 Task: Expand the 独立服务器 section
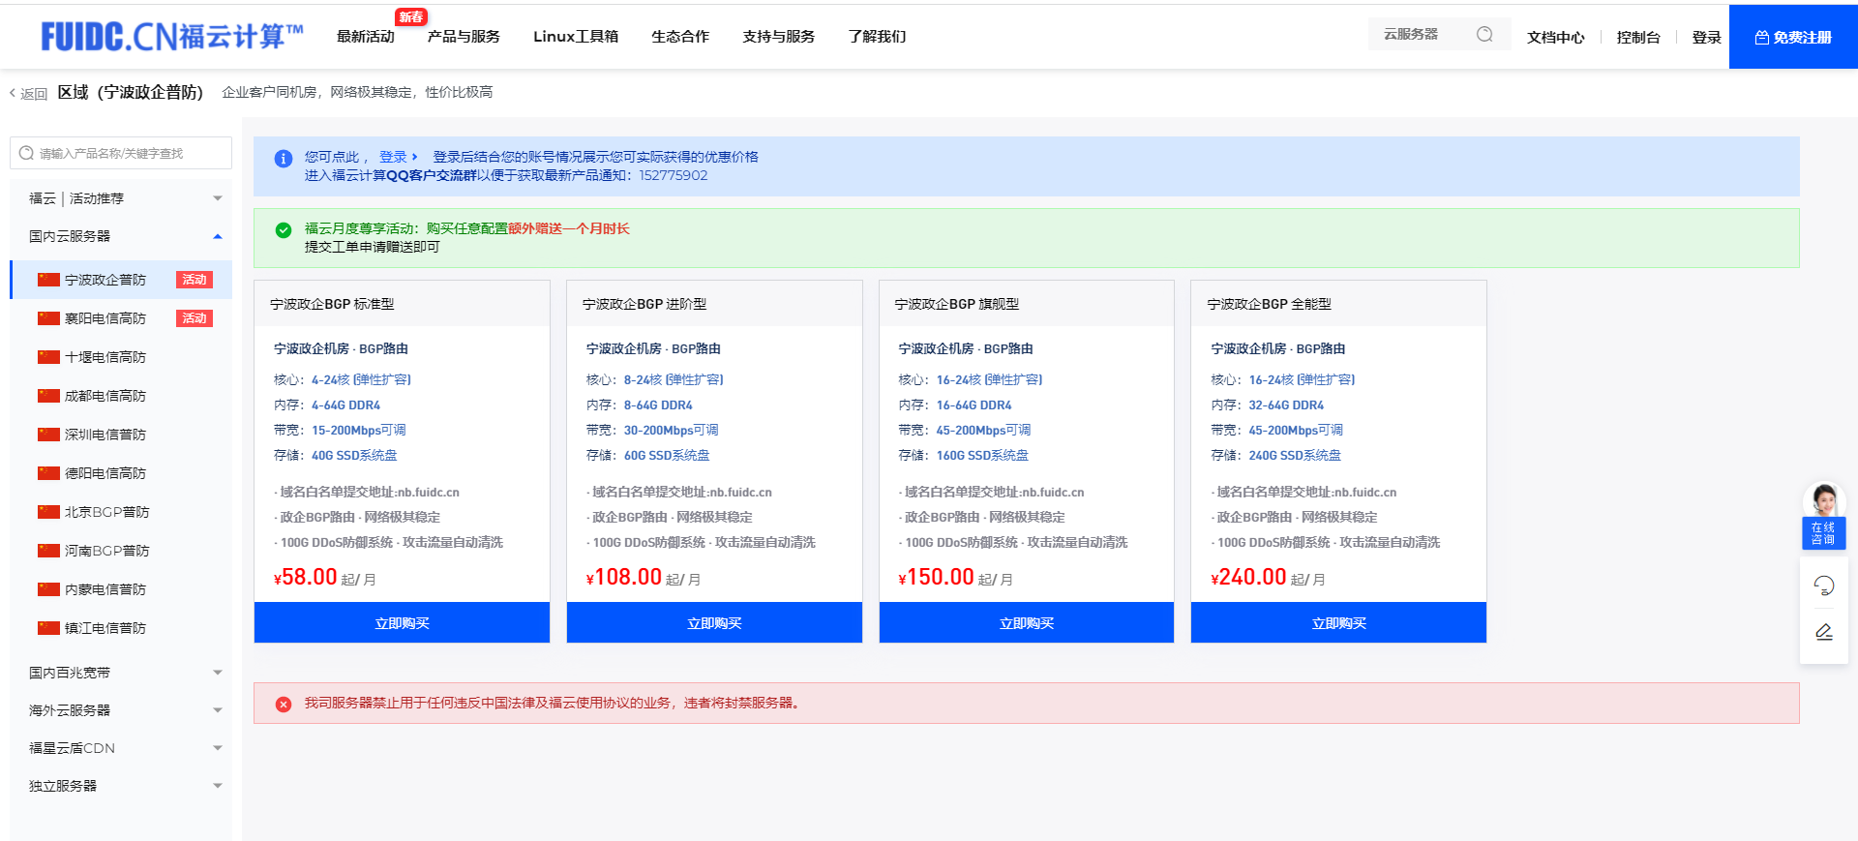click(121, 786)
